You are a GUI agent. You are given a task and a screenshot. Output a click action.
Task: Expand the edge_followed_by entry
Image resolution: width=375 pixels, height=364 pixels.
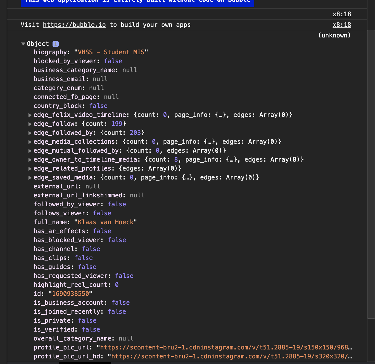(x=30, y=133)
